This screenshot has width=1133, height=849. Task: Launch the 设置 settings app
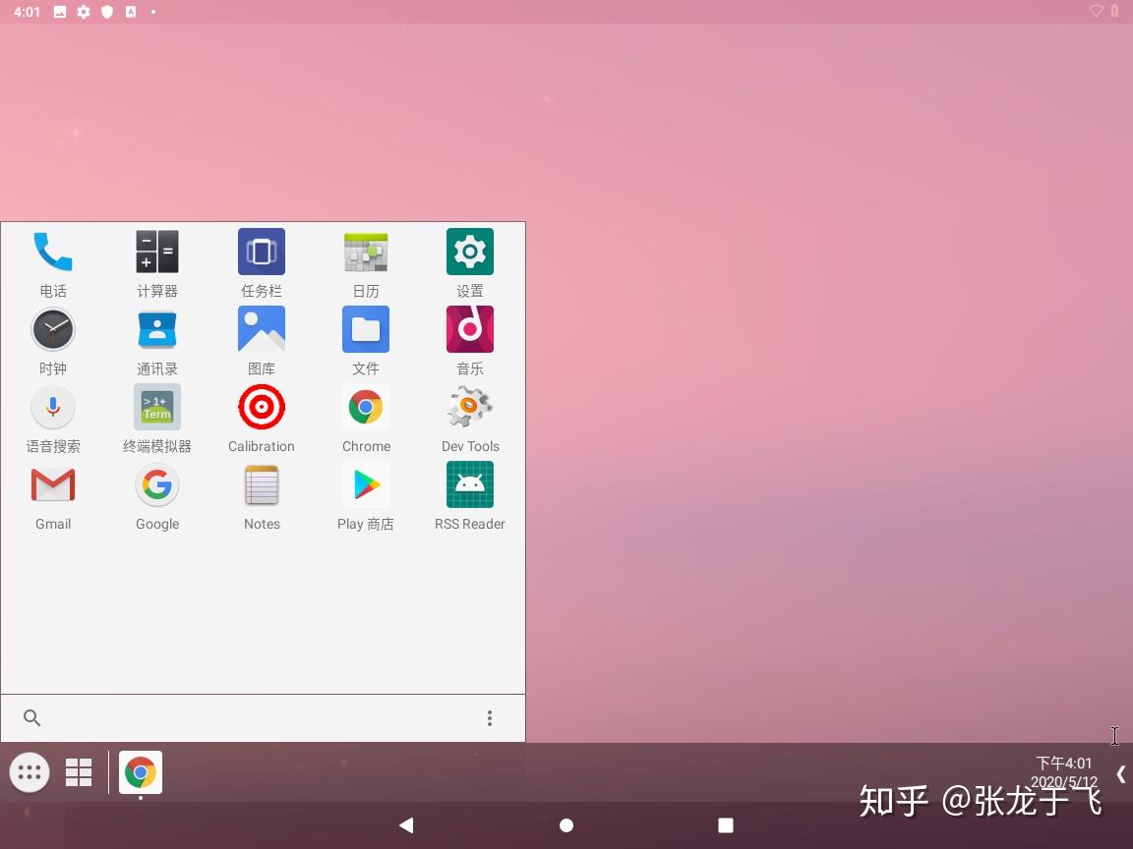coord(469,252)
